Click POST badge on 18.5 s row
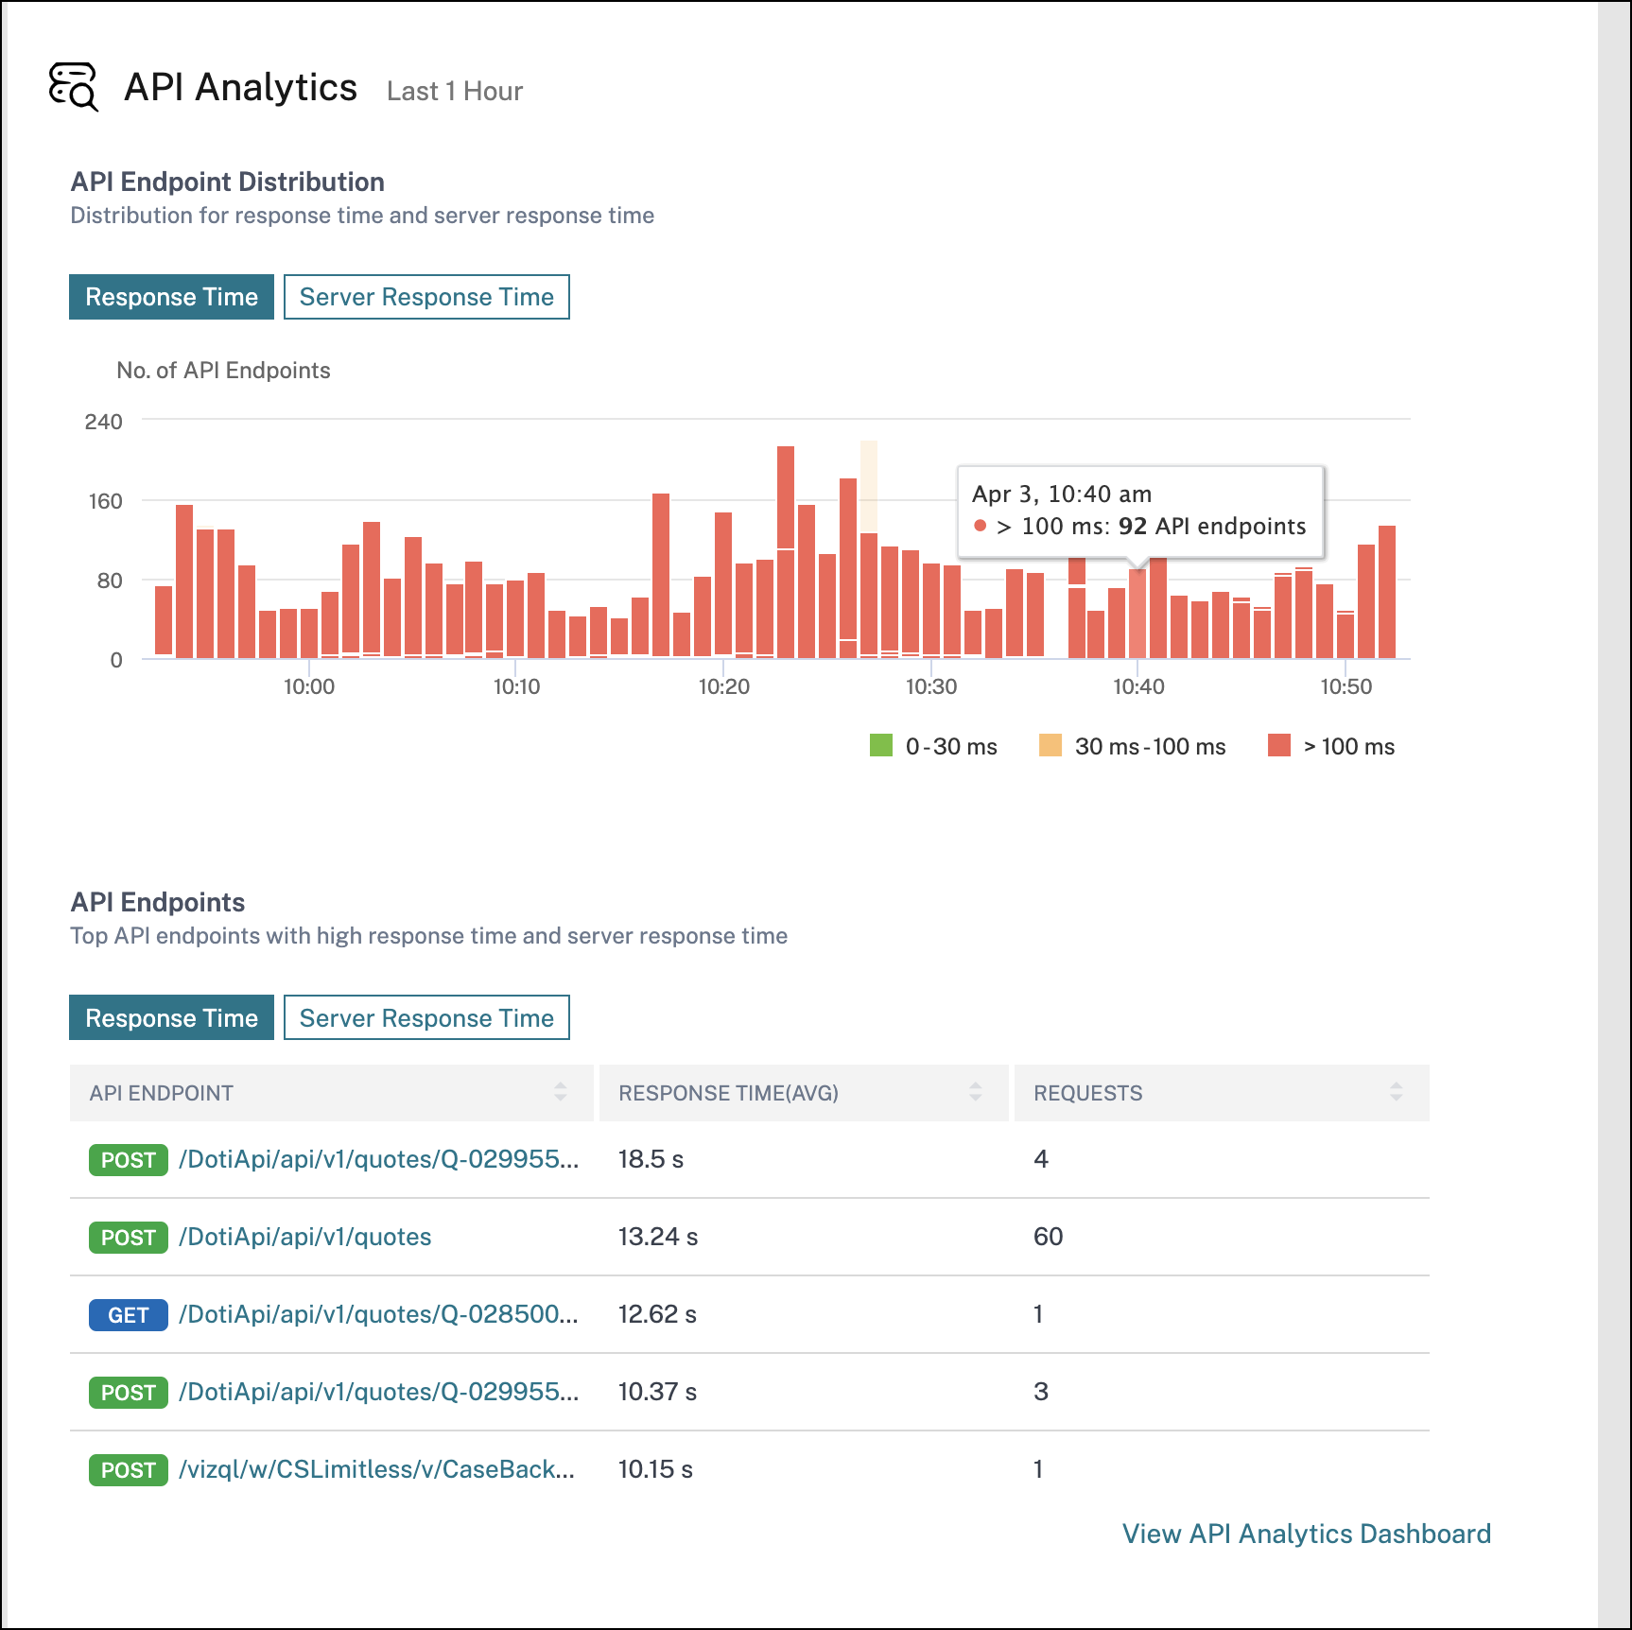Viewport: 1632px width, 1630px height. click(129, 1160)
